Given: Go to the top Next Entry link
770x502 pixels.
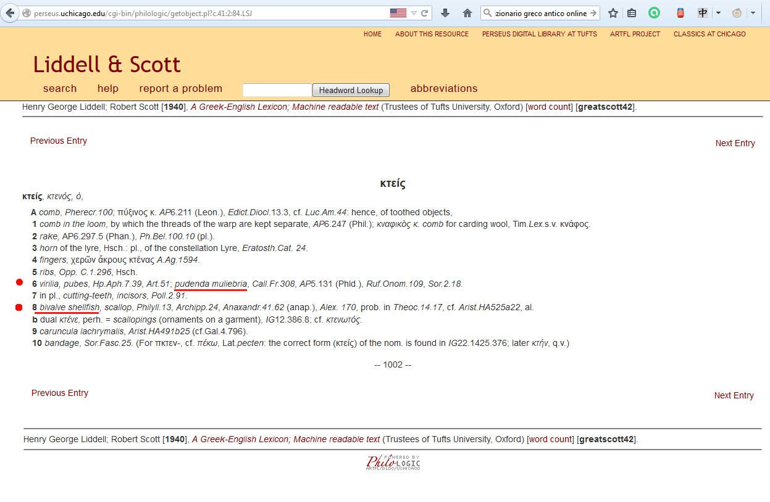Looking at the screenshot, I should click(x=735, y=143).
